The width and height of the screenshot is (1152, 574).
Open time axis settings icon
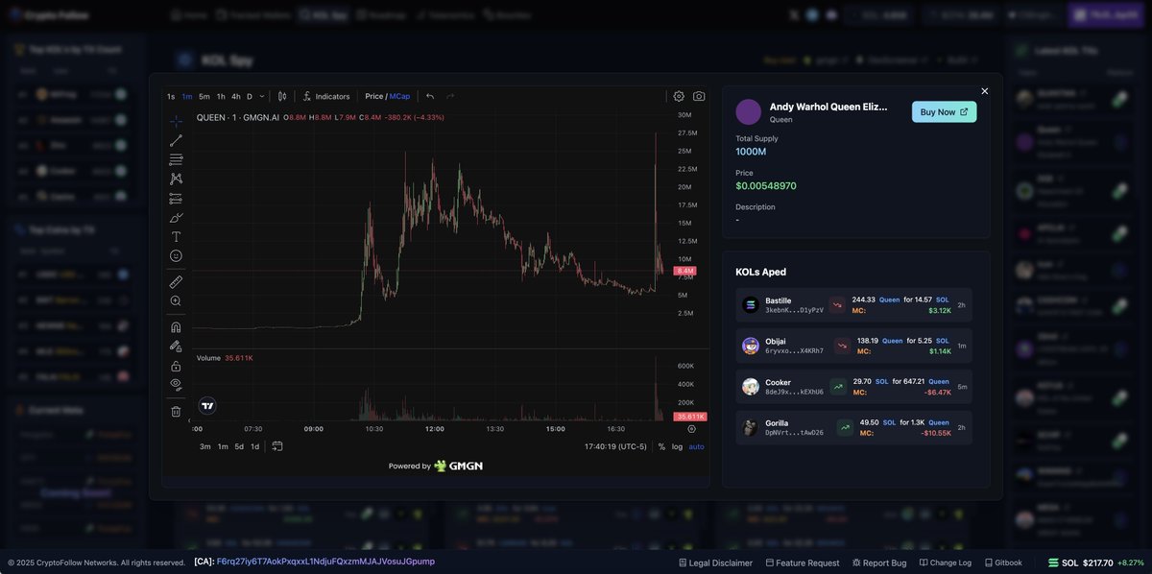coord(692,428)
